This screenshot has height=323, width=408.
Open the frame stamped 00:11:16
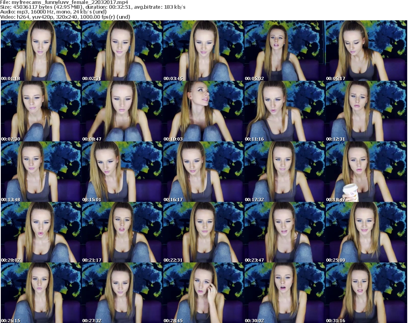(284, 111)
